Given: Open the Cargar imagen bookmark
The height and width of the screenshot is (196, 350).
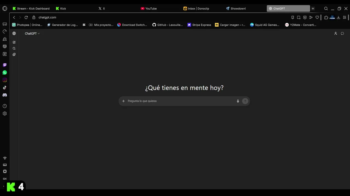Looking at the screenshot, I should 230,25.
